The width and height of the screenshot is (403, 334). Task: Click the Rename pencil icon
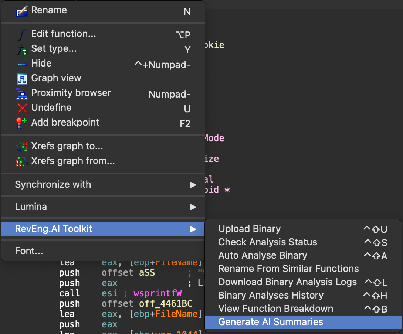pos(22,11)
